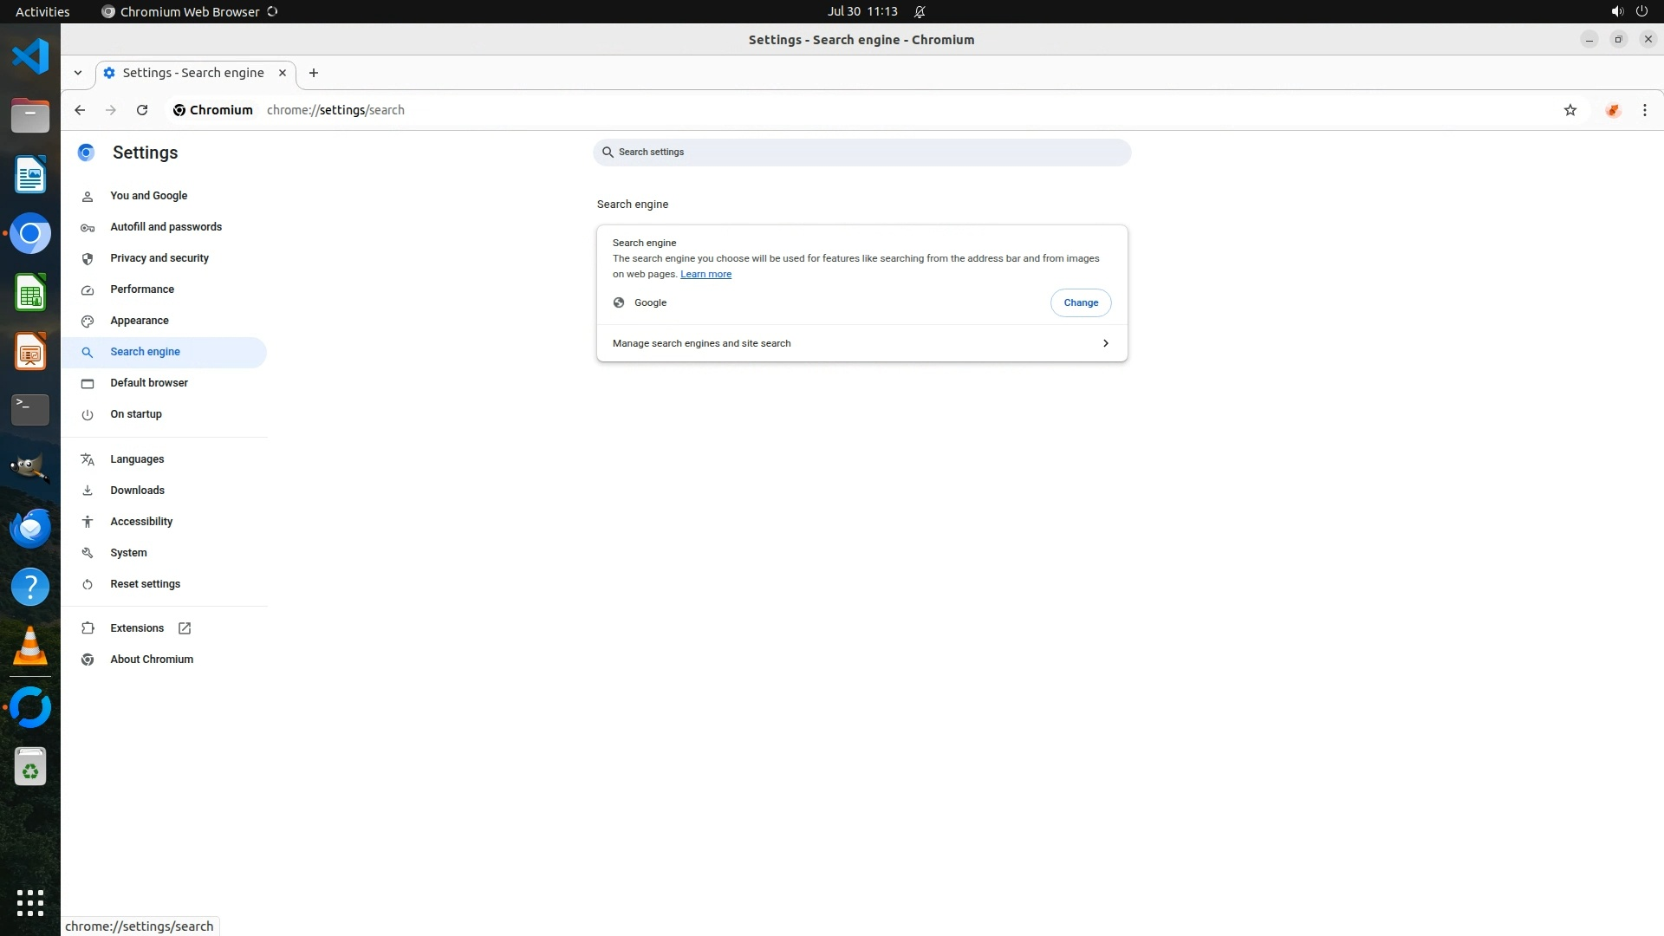This screenshot has width=1664, height=936.
Task: Open the Chromium three-dot menu
Action: coord(1644,110)
